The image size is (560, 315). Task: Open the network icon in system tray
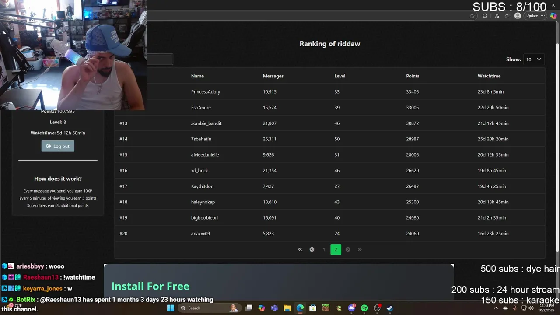(524, 308)
